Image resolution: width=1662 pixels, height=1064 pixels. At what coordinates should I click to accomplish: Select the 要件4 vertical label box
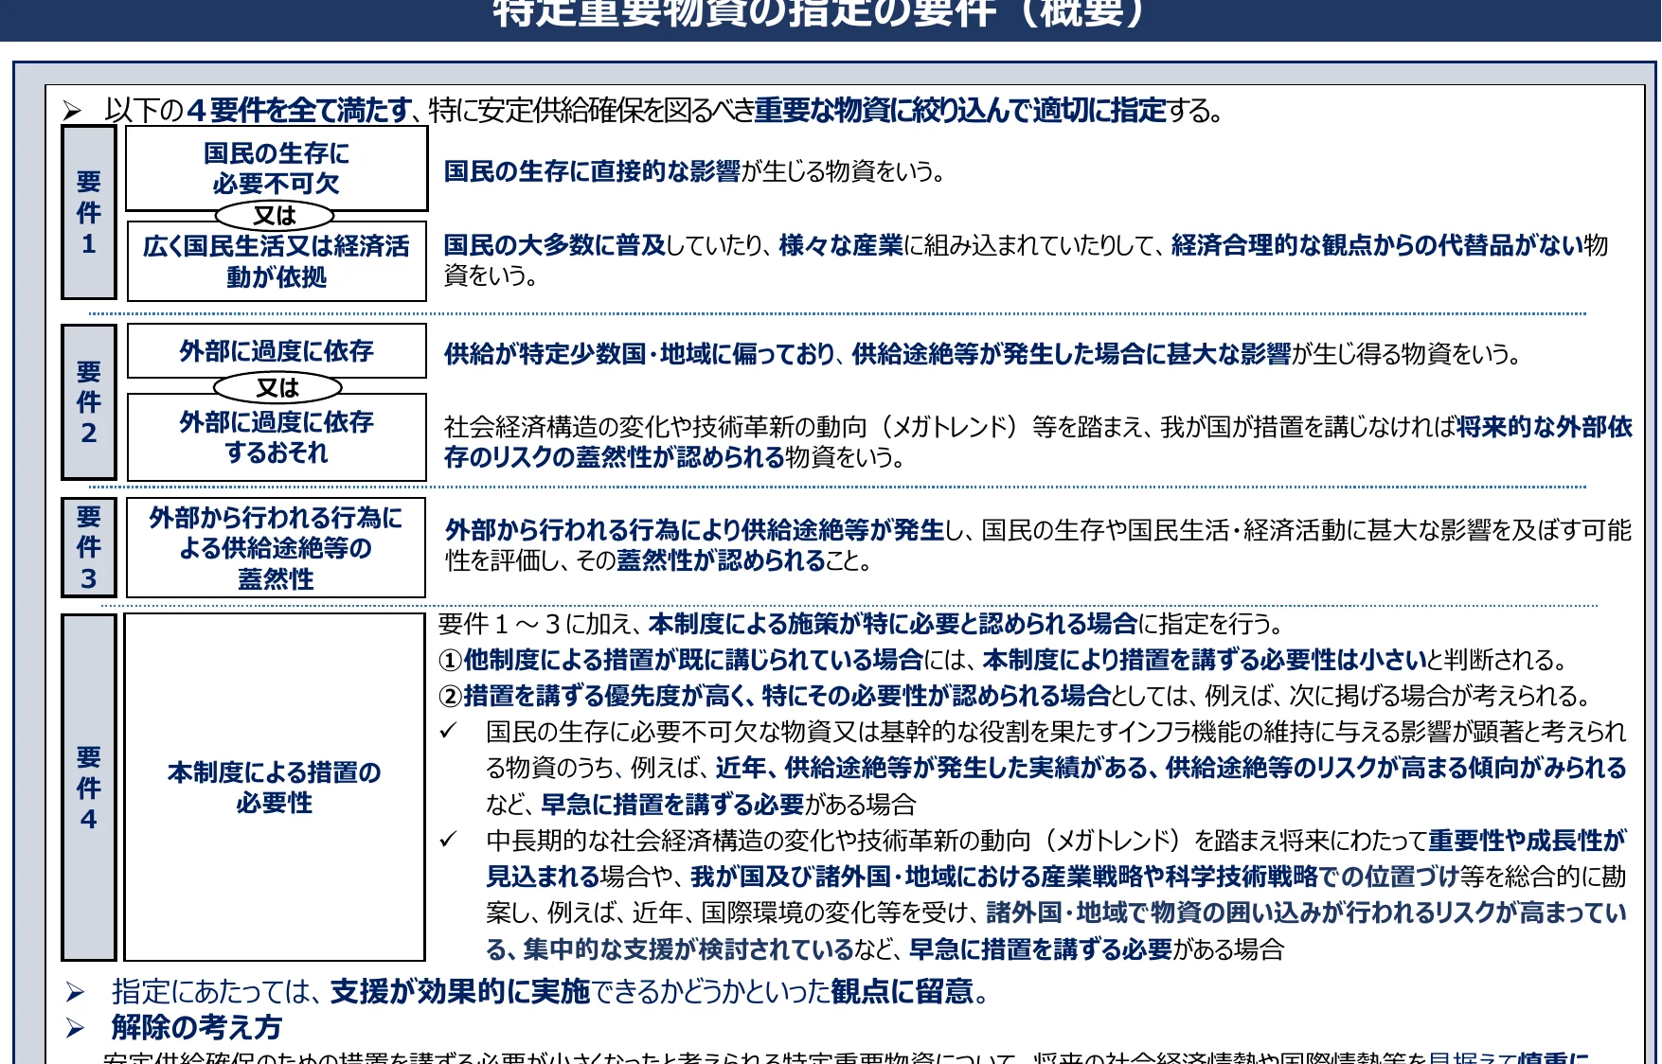click(x=89, y=788)
